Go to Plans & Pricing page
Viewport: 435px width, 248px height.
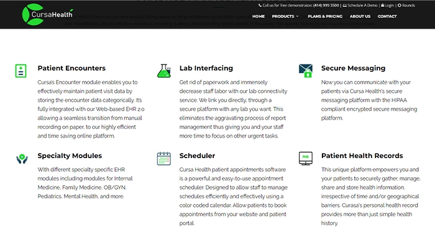tap(325, 16)
